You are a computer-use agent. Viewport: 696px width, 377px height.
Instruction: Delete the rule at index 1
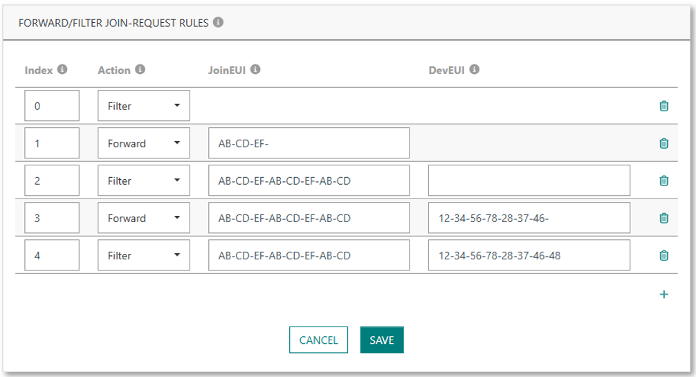(663, 143)
